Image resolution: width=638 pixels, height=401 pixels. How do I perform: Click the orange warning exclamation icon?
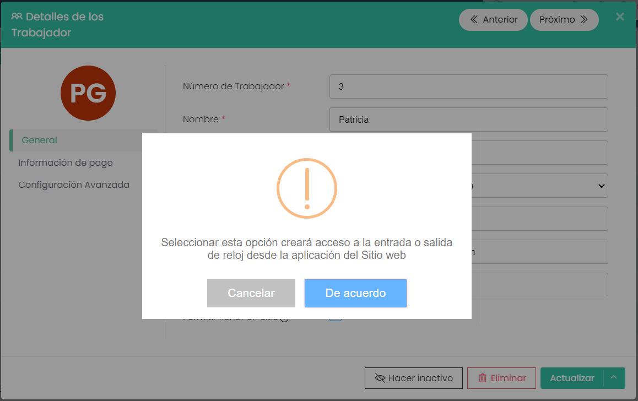[306, 189]
